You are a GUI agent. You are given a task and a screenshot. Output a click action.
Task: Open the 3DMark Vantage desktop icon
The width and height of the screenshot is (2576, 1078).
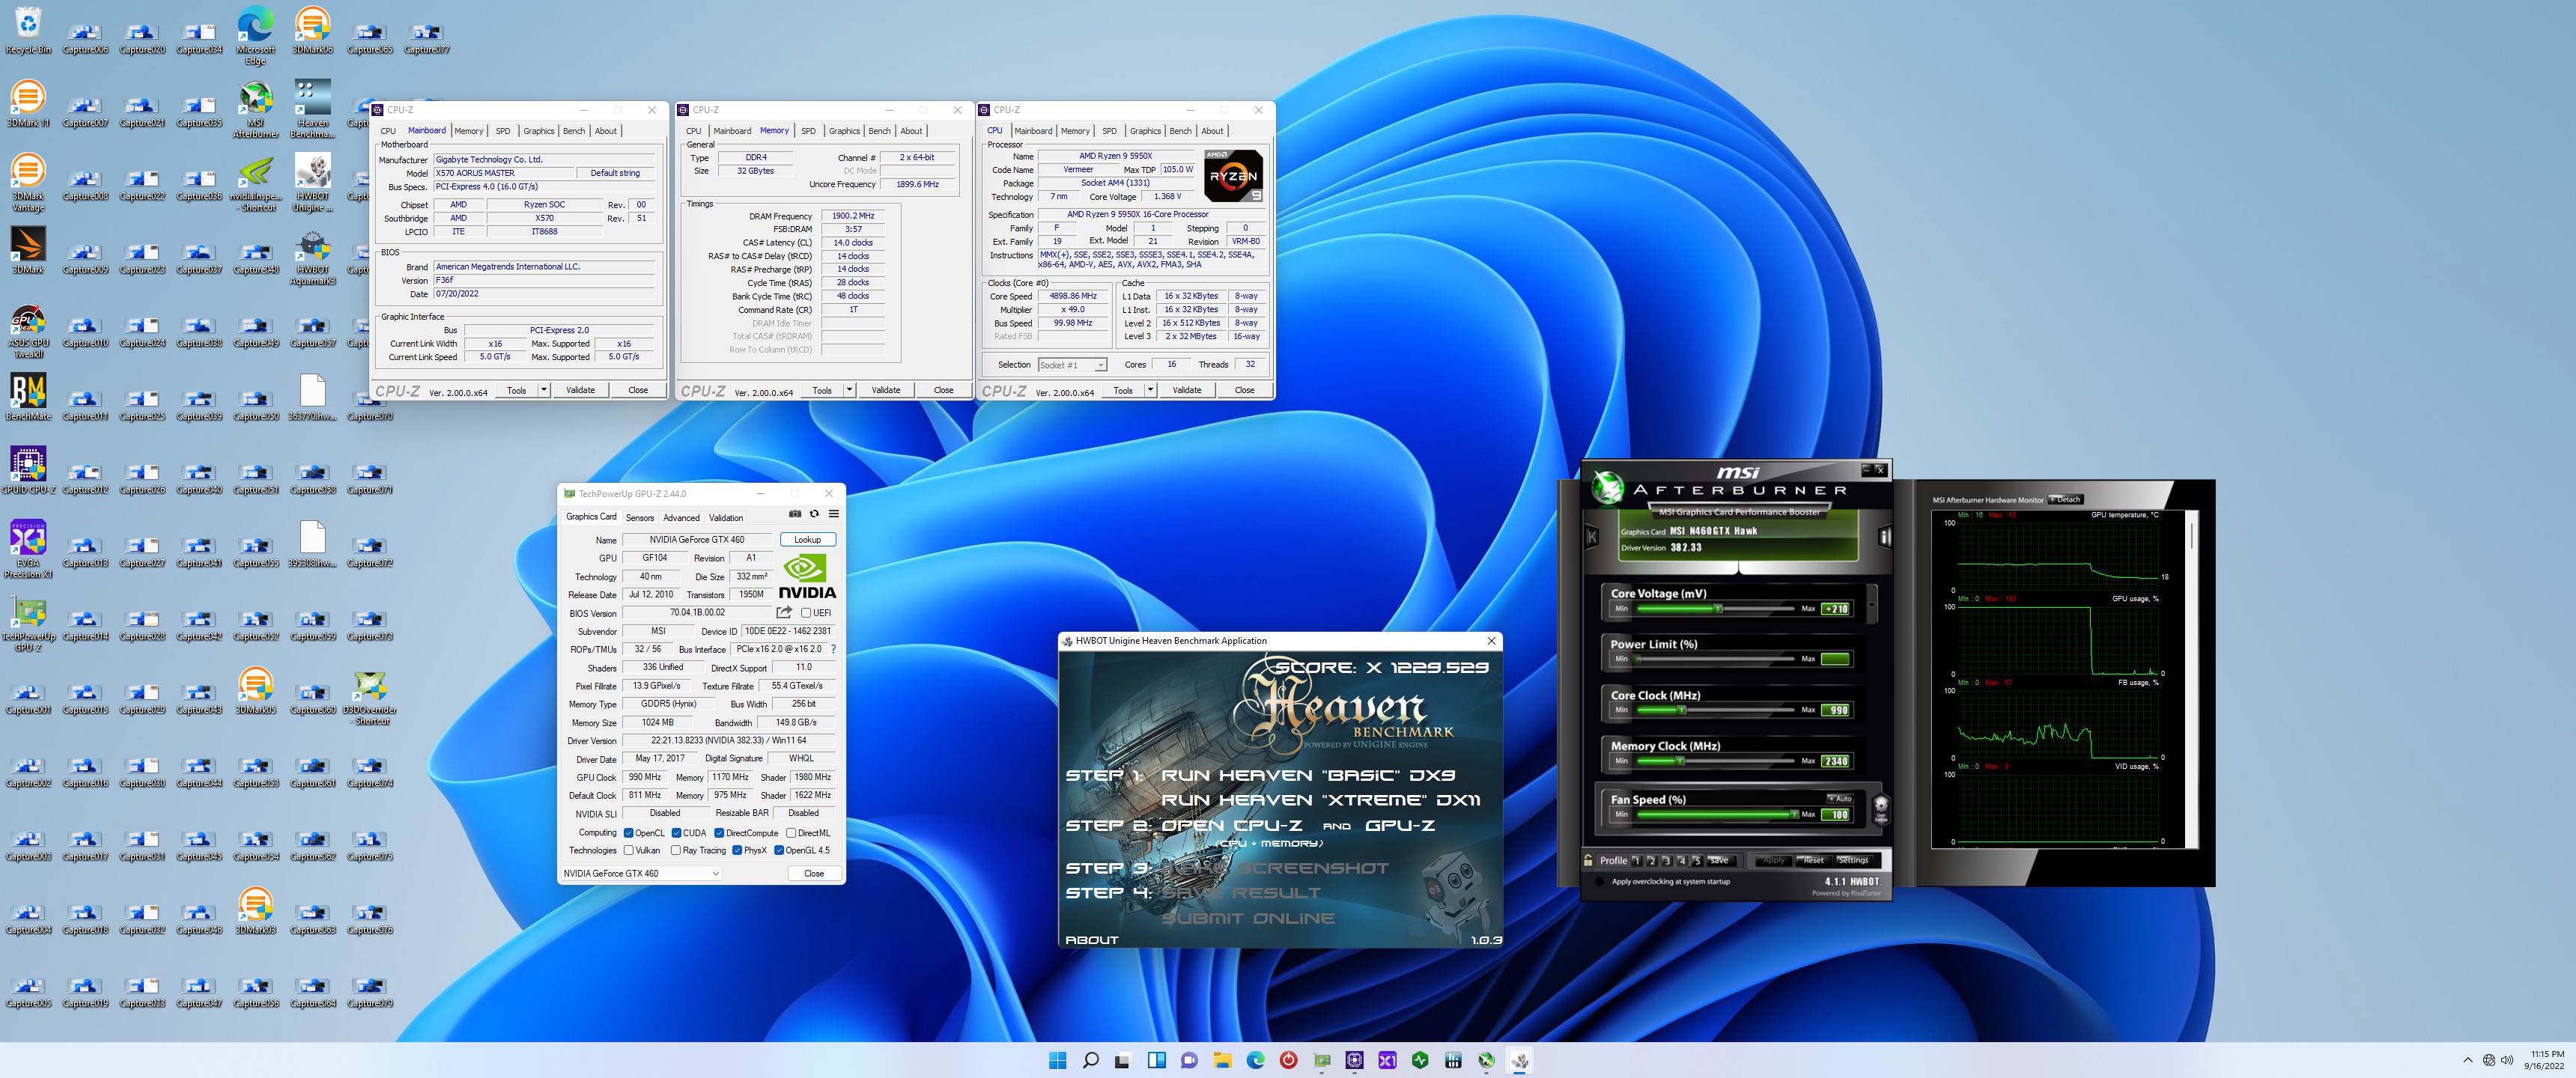click(x=28, y=181)
